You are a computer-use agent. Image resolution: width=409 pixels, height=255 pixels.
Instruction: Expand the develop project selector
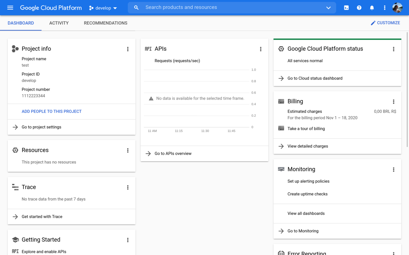[102, 8]
